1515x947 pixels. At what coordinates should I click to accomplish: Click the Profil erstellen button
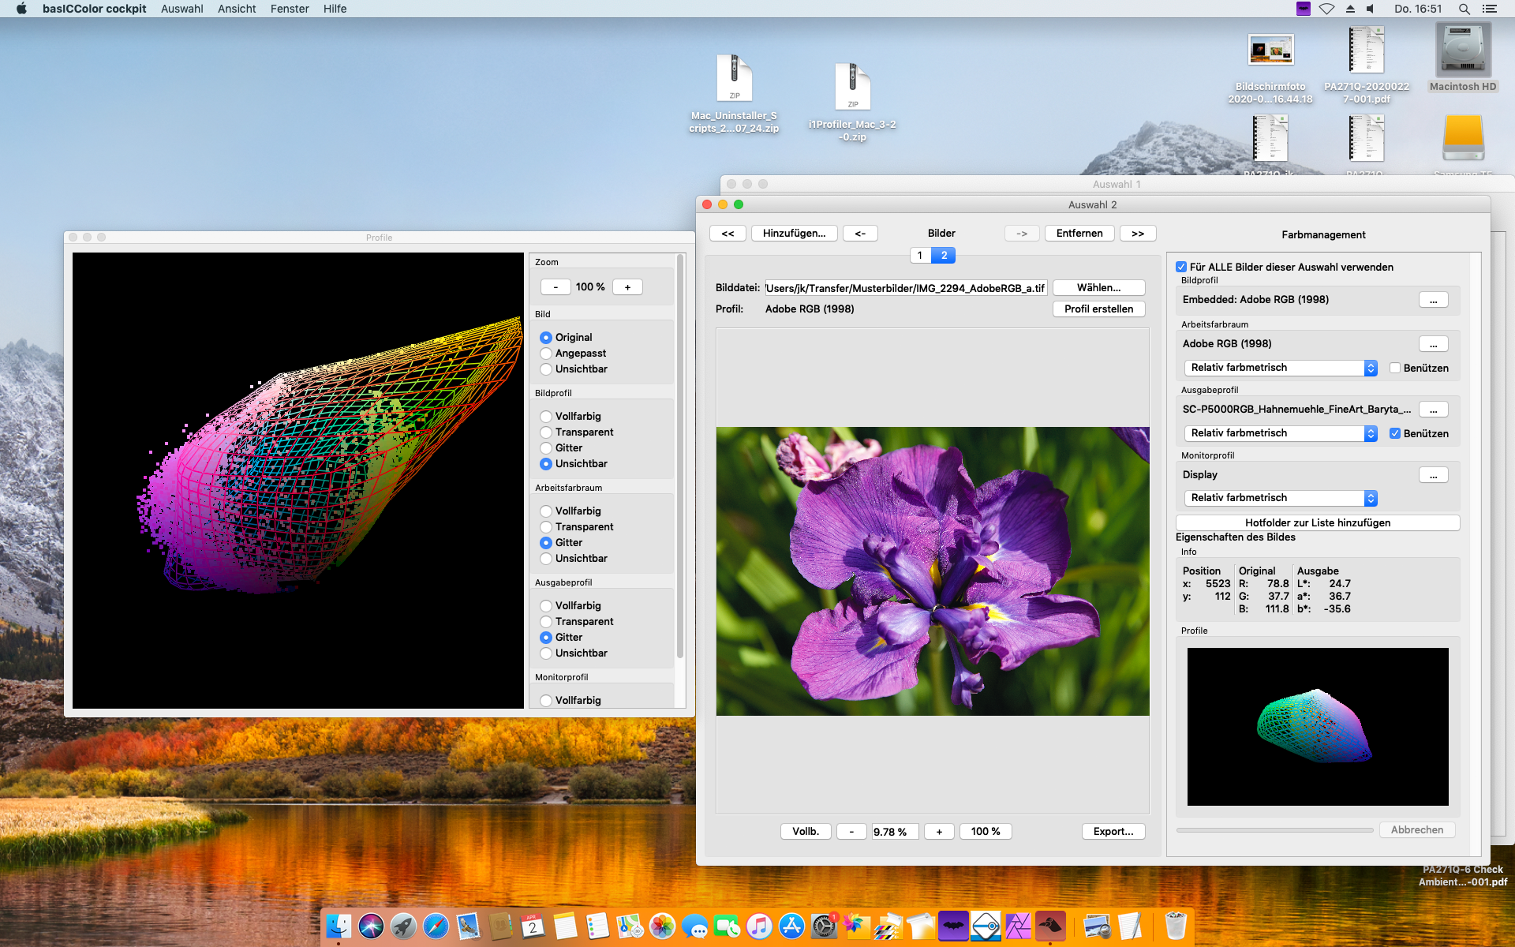pos(1098,309)
